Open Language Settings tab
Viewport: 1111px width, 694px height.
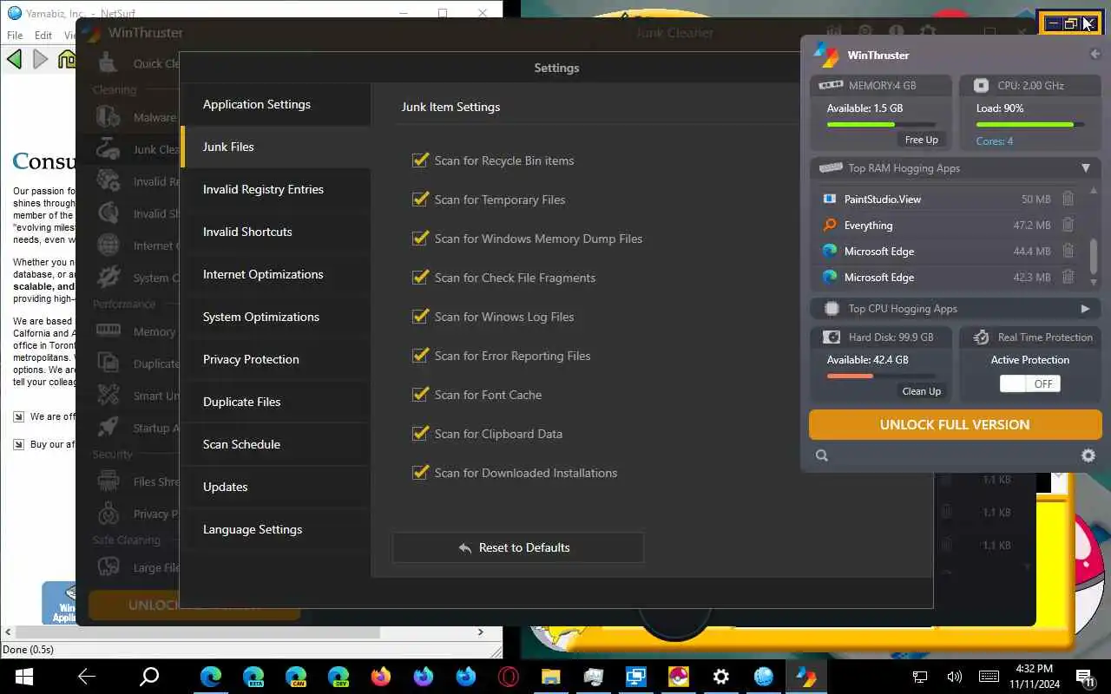pos(275,529)
